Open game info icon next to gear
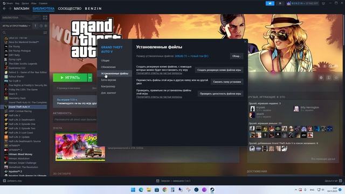 (x=328, y=78)
